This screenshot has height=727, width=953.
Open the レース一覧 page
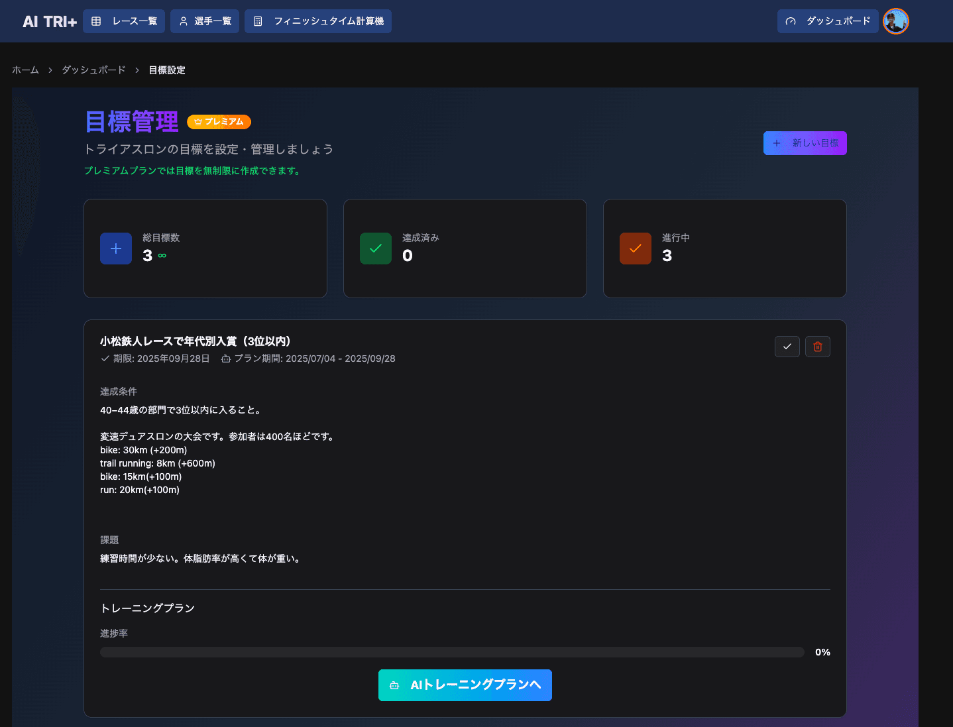(x=124, y=21)
